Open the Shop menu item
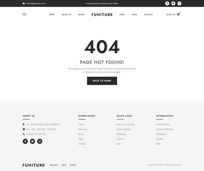The width and height of the screenshot is (204, 171). pos(122,14)
